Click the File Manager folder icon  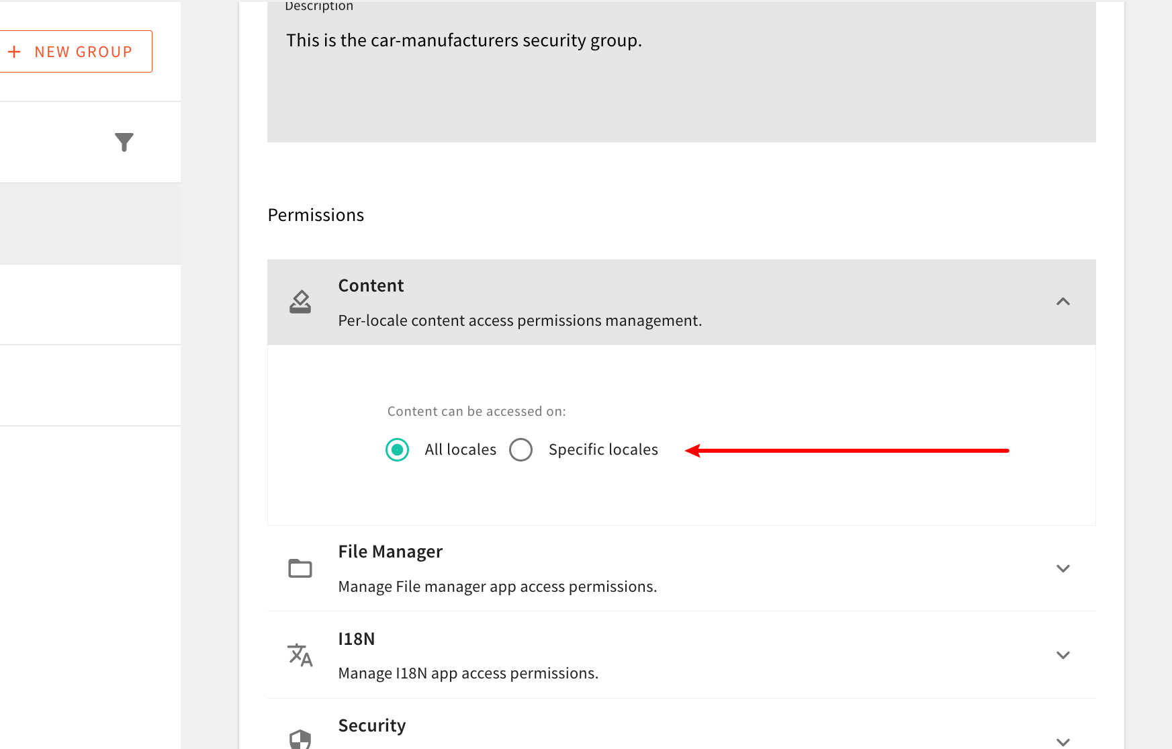pos(300,568)
